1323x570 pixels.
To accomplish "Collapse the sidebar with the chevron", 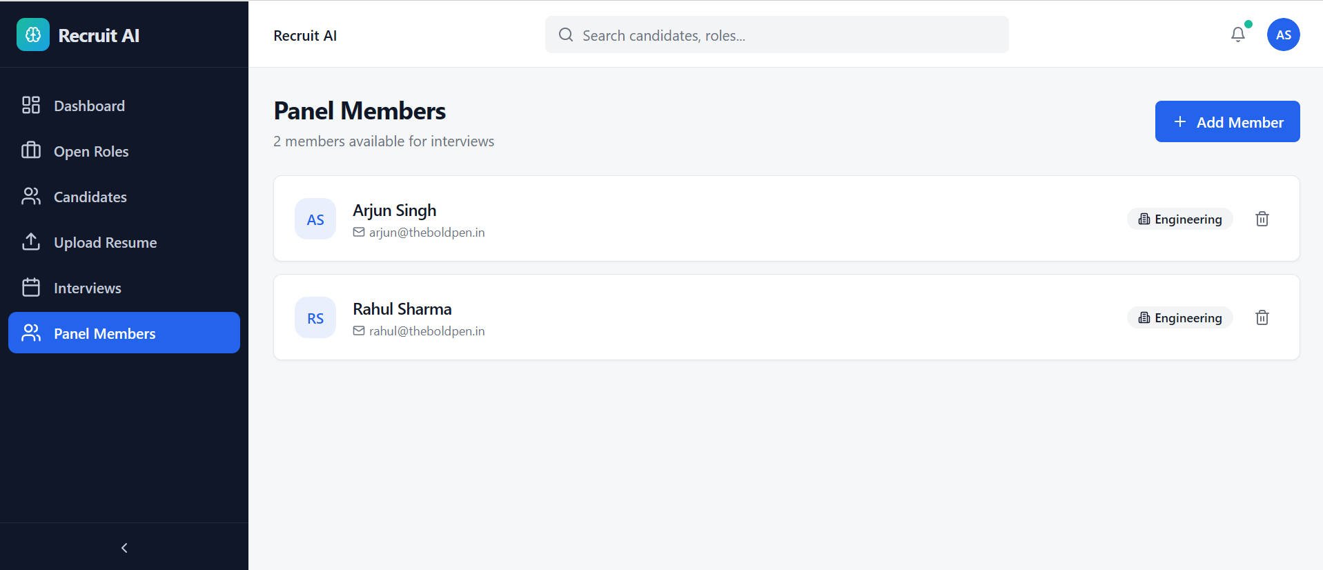I will pyautogui.click(x=124, y=548).
